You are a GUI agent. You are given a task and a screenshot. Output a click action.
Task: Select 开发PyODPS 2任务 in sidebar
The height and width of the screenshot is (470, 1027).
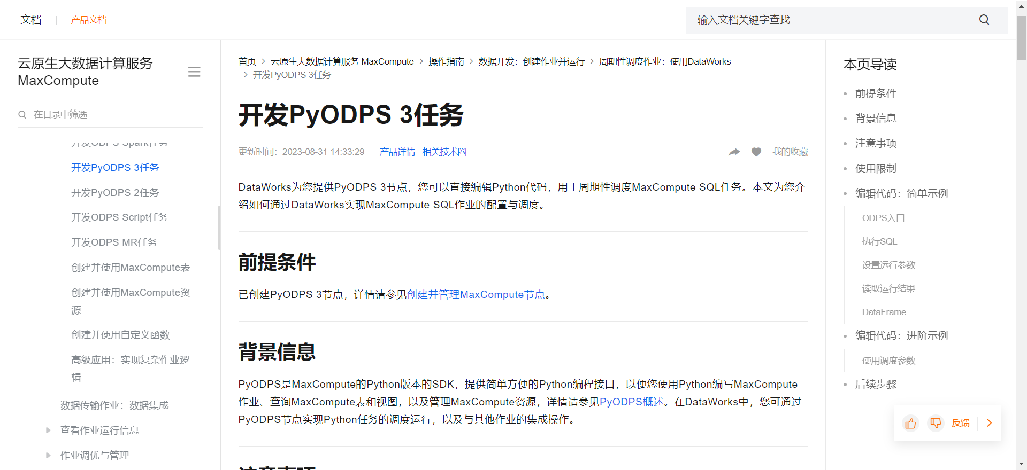tap(115, 193)
